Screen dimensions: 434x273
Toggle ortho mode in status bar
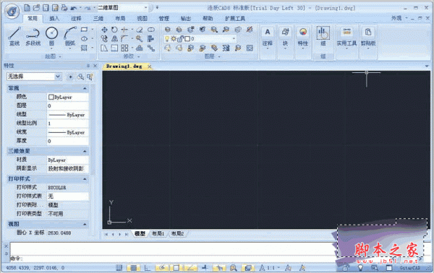click(x=148, y=267)
